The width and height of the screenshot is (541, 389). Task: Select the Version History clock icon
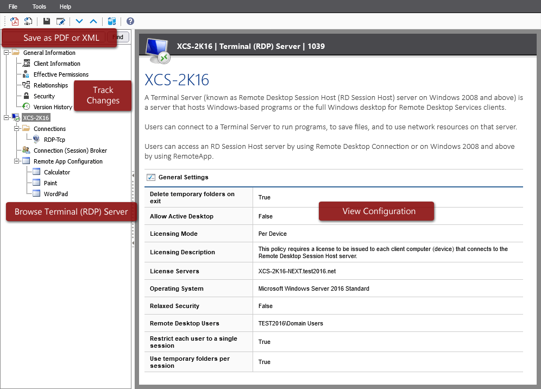point(26,106)
